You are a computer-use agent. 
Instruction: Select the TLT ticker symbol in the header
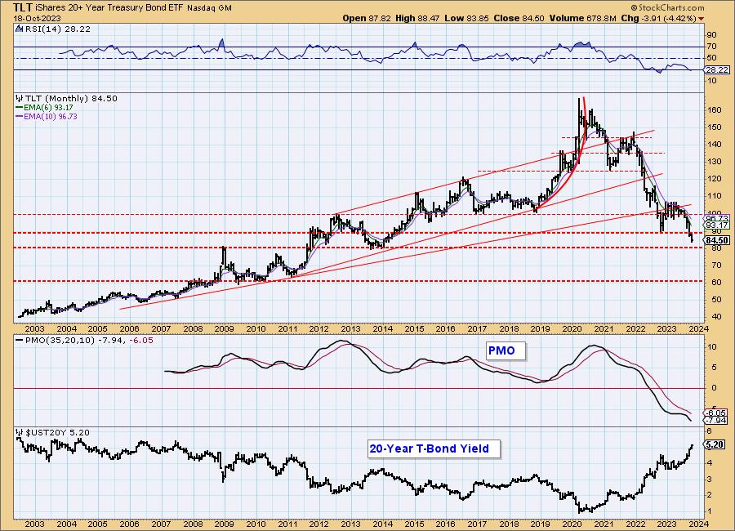click(x=23, y=7)
